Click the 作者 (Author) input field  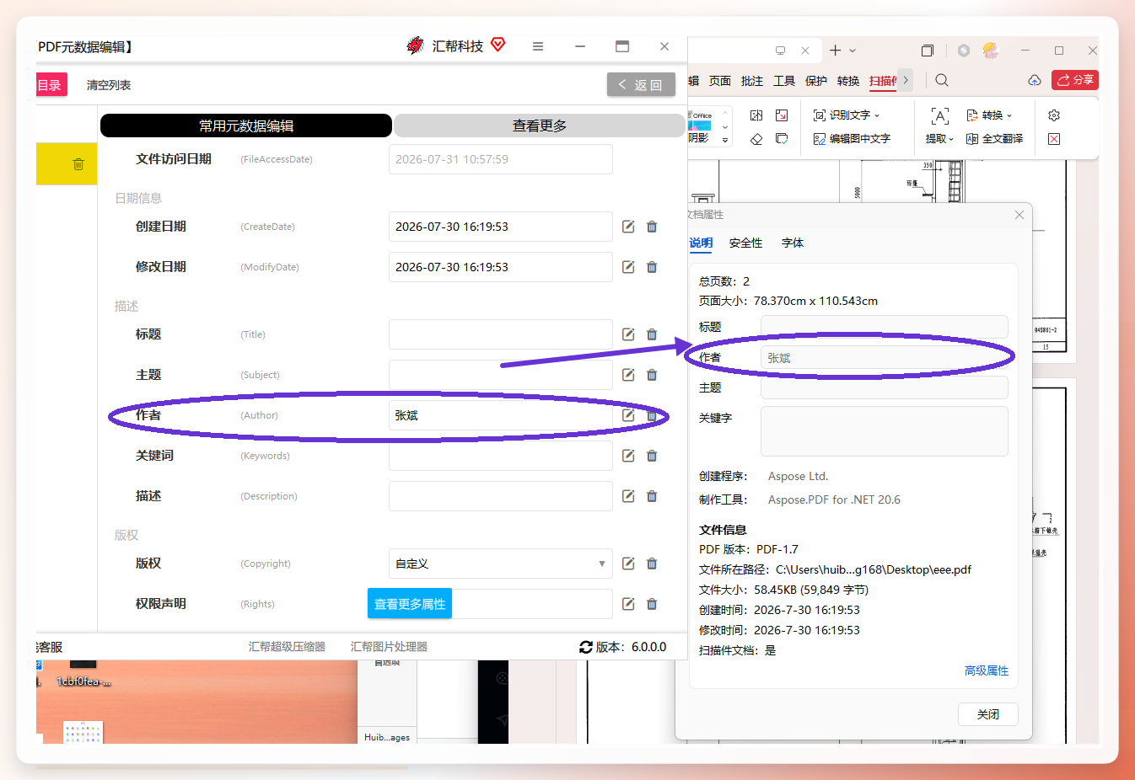[x=501, y=415]
